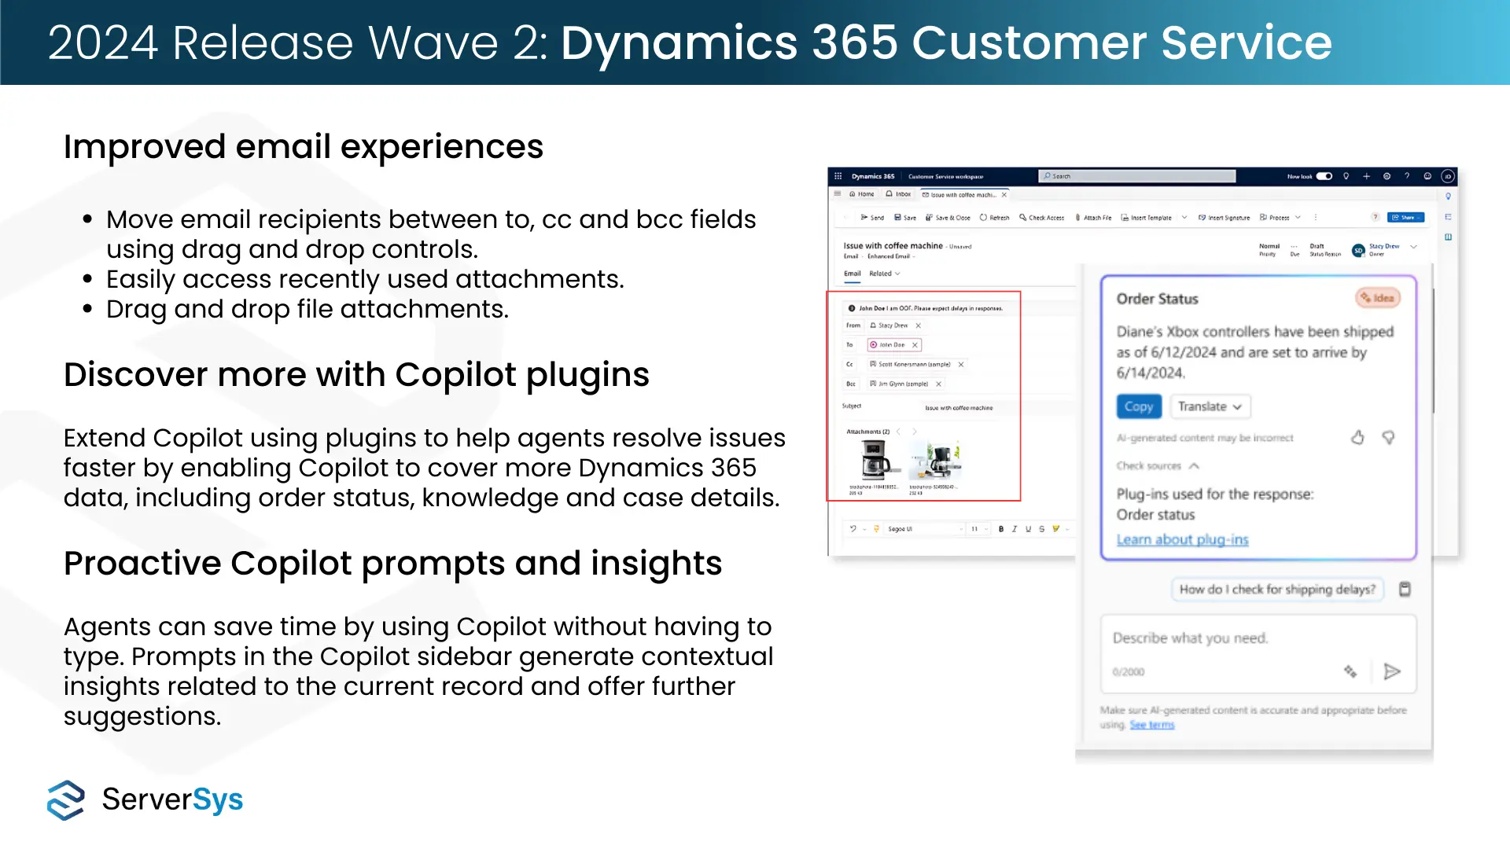Viewport: 1510px width, 849px height.
Task: Click Refresh in the command bar
Action: [x=994, y=218]
